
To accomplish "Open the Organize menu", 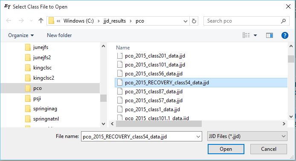I will coord(21,35).
